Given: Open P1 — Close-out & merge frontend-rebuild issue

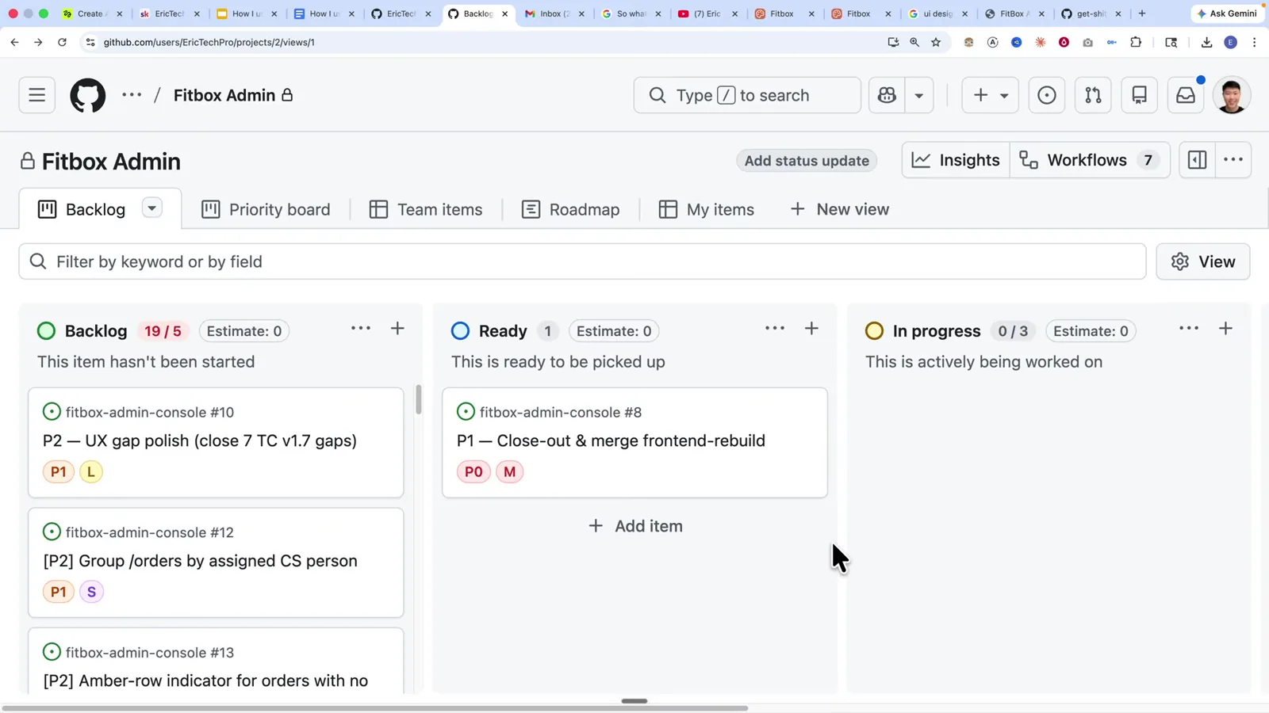Looking at the screenshot, I should click(x=611, y=440).
